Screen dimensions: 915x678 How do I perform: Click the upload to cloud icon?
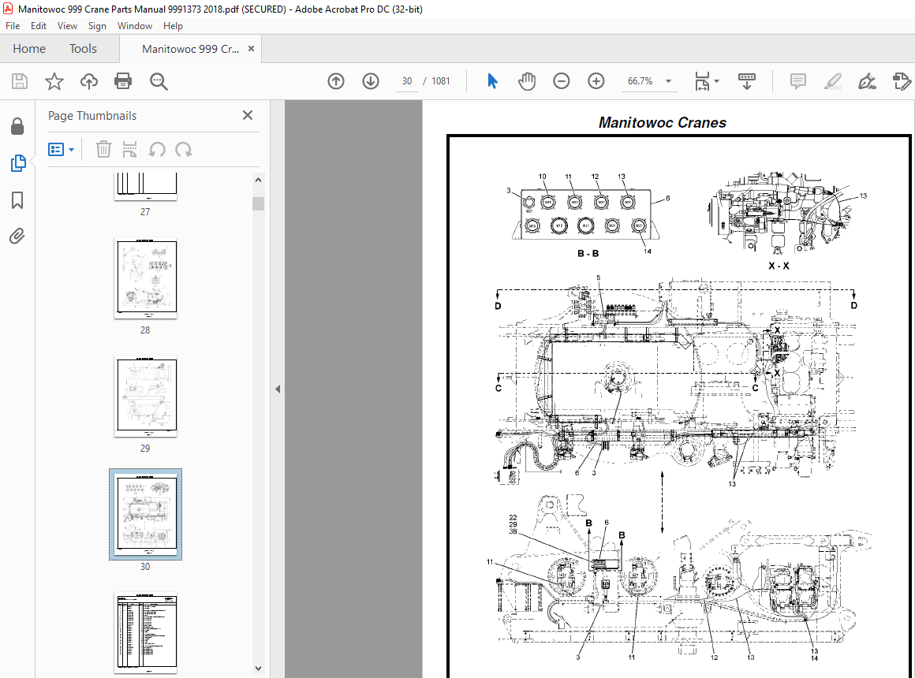(88, 81)
